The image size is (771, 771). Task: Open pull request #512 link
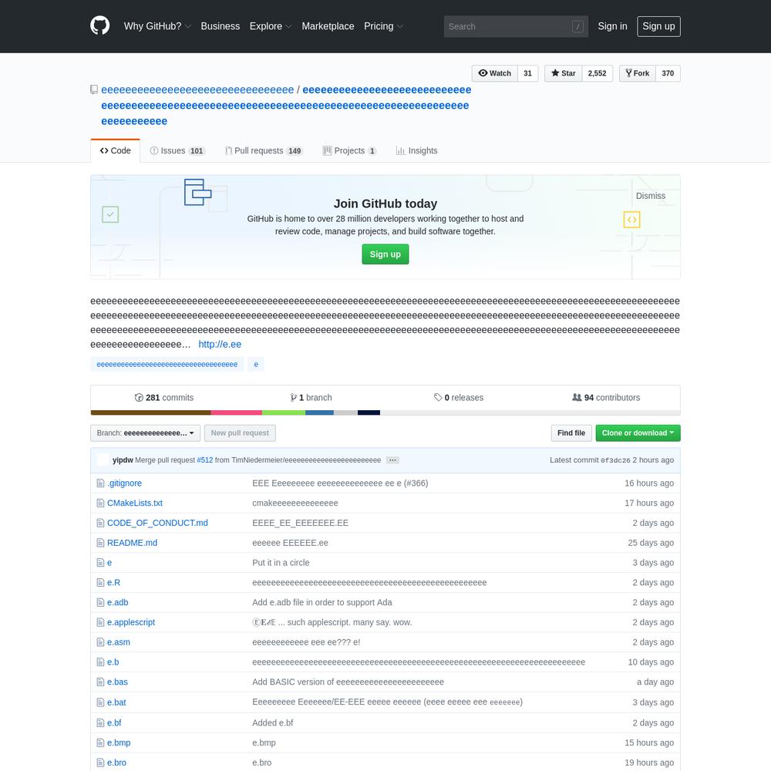coord(205,460)
